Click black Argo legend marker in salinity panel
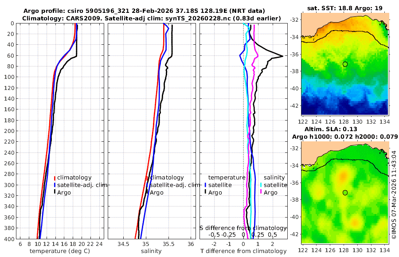The height and width of the screenshot is (257, 399). pos(147,192)
